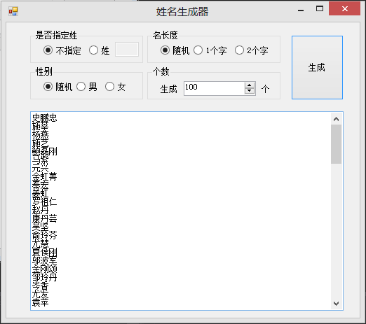
Task: Click the name 史鹏忠 in the results
Action: click(x=44, y=118)
